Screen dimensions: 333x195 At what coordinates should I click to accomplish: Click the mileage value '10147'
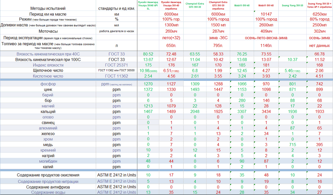(x=266, y=14)
